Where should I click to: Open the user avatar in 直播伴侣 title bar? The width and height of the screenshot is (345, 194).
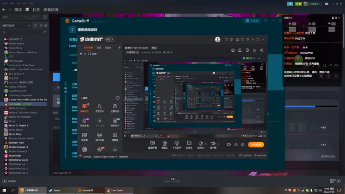[217, 39]
